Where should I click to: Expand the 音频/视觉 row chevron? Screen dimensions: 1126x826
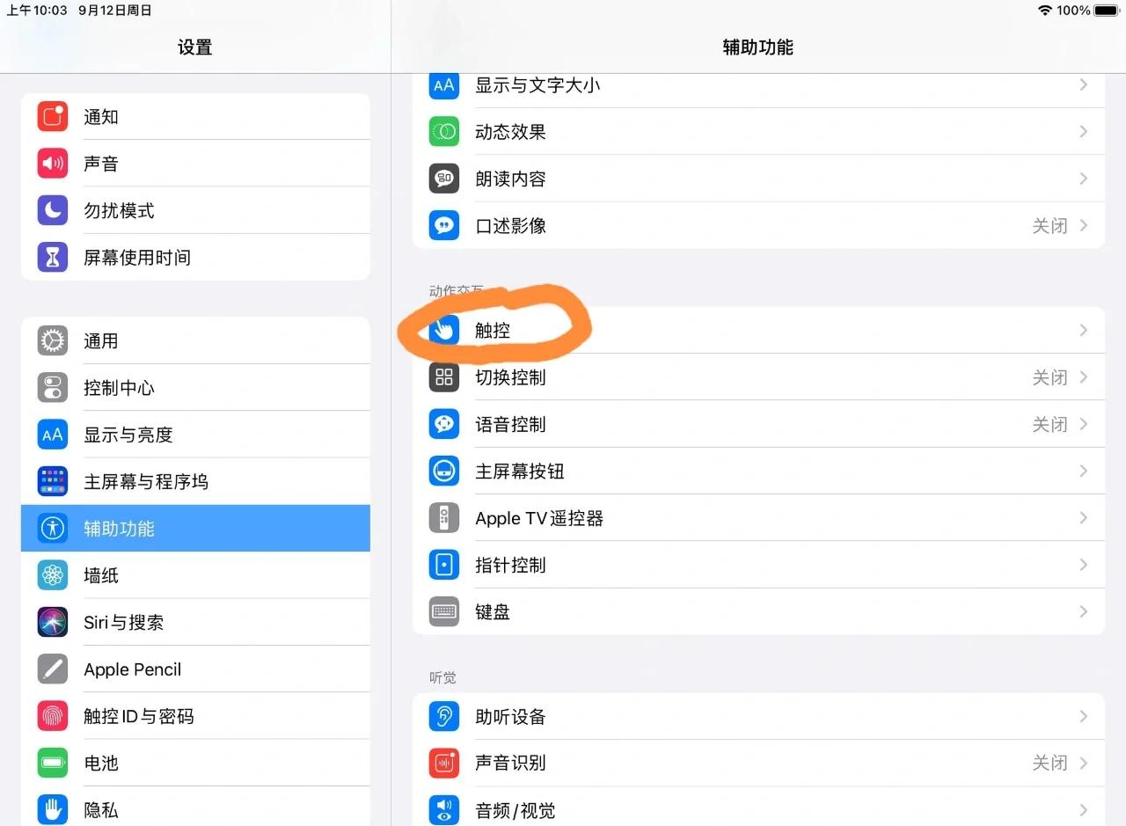[x=1083, y=809]
